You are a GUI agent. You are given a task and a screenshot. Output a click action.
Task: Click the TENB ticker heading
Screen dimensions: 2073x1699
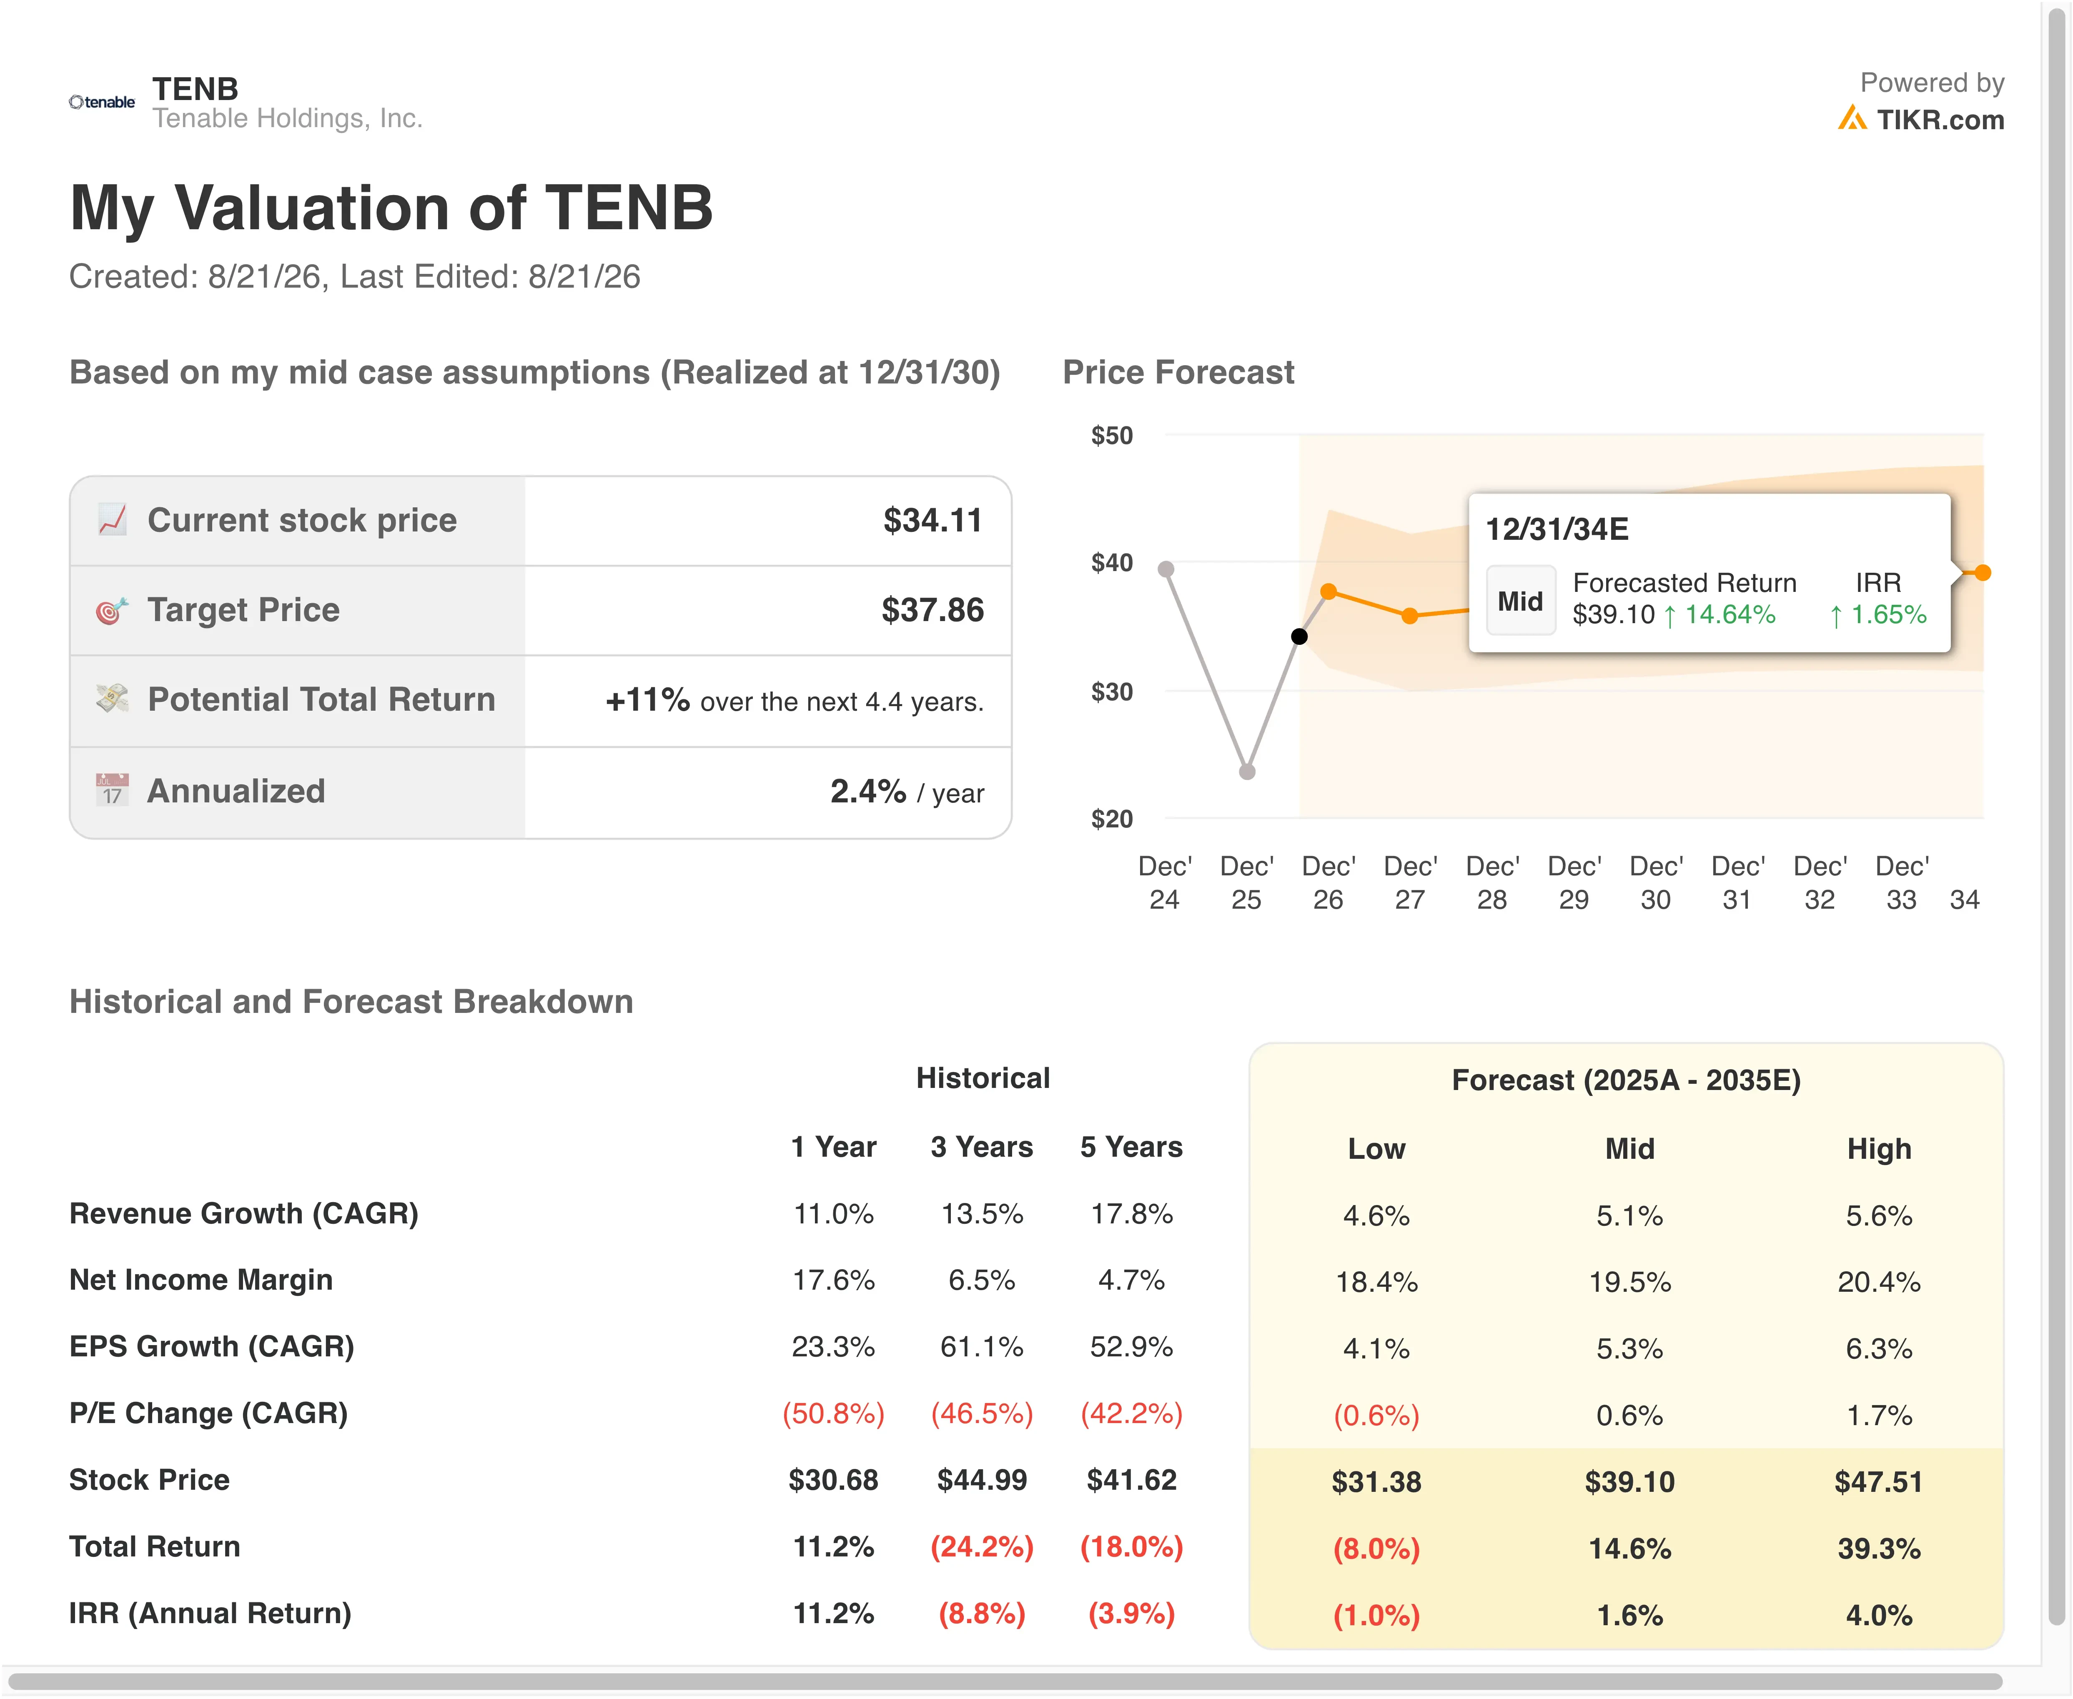click(195, 88)
